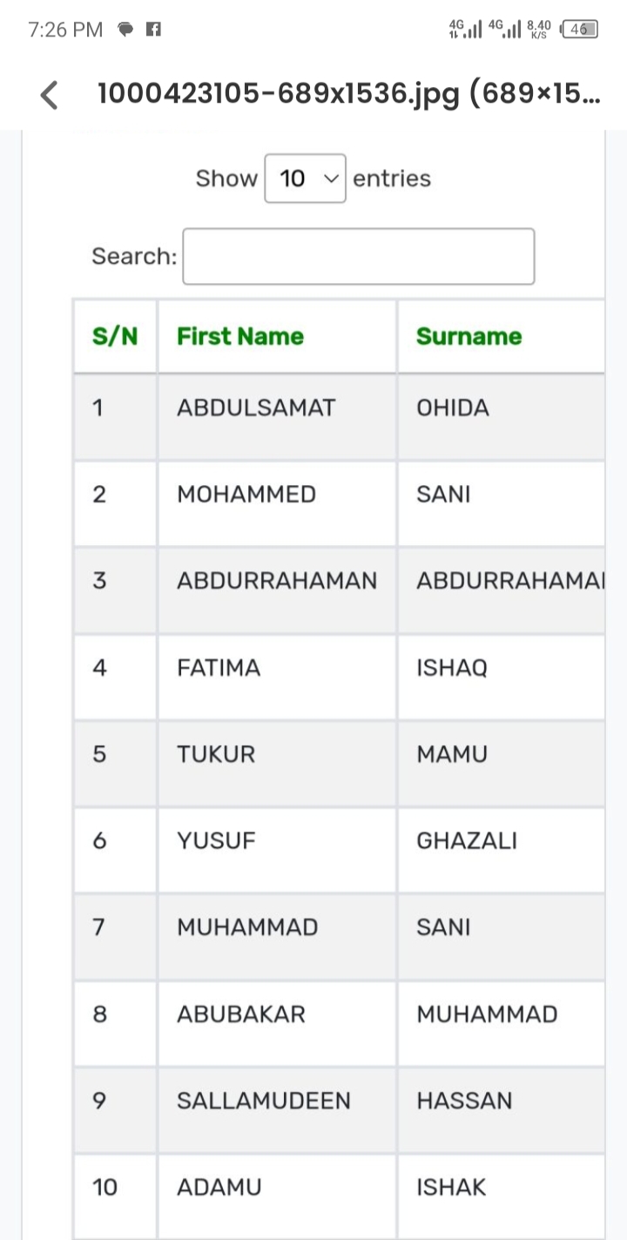Tap the ABUBAKAR first name cell
Screen dimensions: 627x1240
pyautogui.click(x=241, y=1014)
